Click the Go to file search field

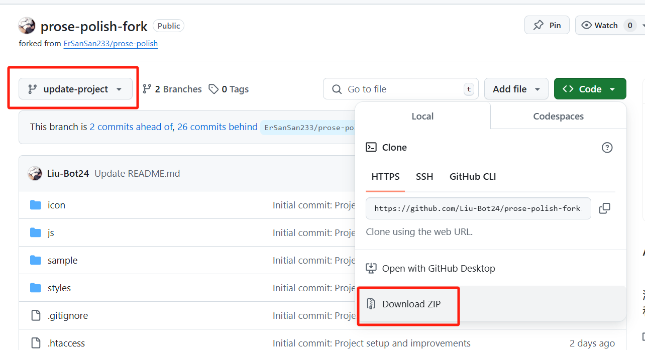[x=402, y=89]
